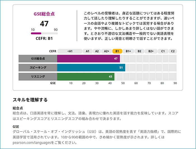Click the GSE総合点 heading in purple
The image size is (196, 149).
coord(44,14)
